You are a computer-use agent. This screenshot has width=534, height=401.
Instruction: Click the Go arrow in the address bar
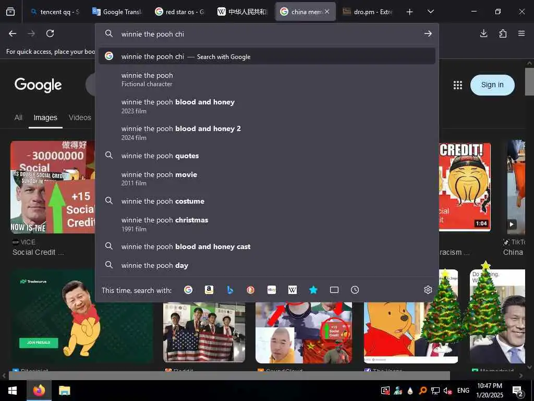pyautogui.click(x=428, y=34)
